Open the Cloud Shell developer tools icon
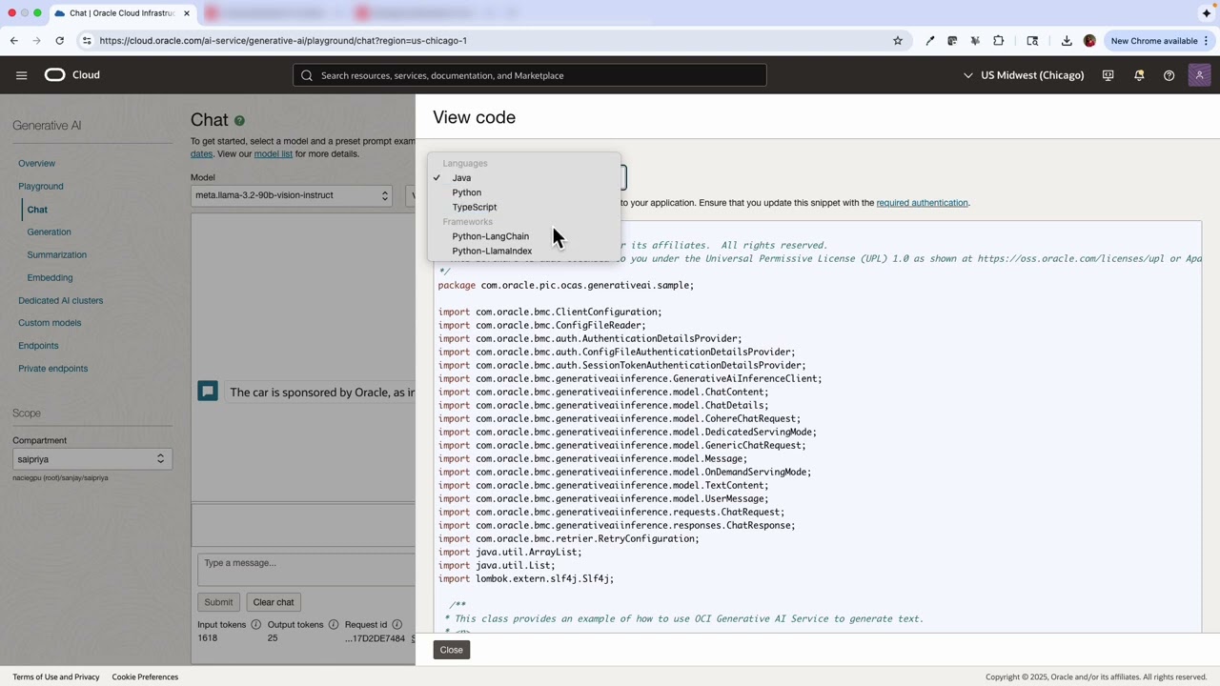The image size is (1220, 686). pyautogui.click(x=1108, y=75)
